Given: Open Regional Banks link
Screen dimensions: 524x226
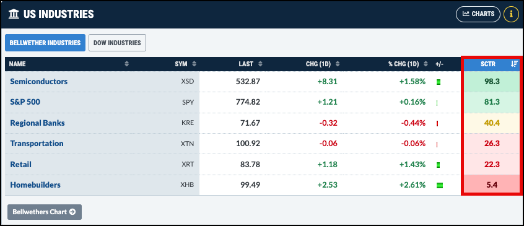Looking at the screenshot, I should pyautogui.click(x=37, y=123).
